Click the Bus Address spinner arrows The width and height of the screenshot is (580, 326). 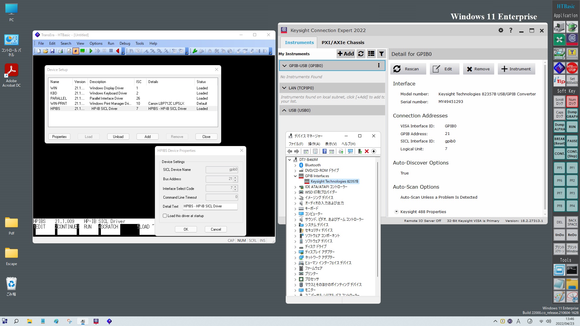235,179
